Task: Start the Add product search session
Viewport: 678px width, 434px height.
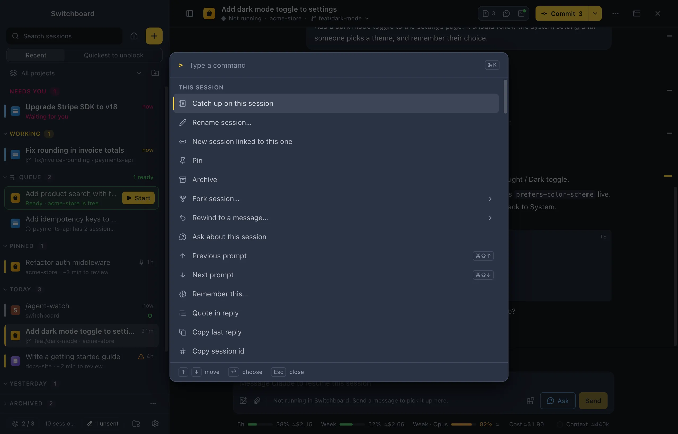Action: (x=138, y=198)
